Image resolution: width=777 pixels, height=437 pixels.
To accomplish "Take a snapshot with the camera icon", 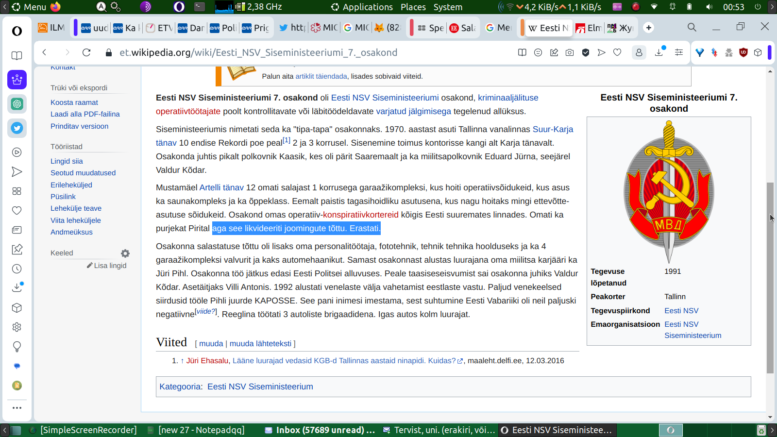I will (570, 52).
